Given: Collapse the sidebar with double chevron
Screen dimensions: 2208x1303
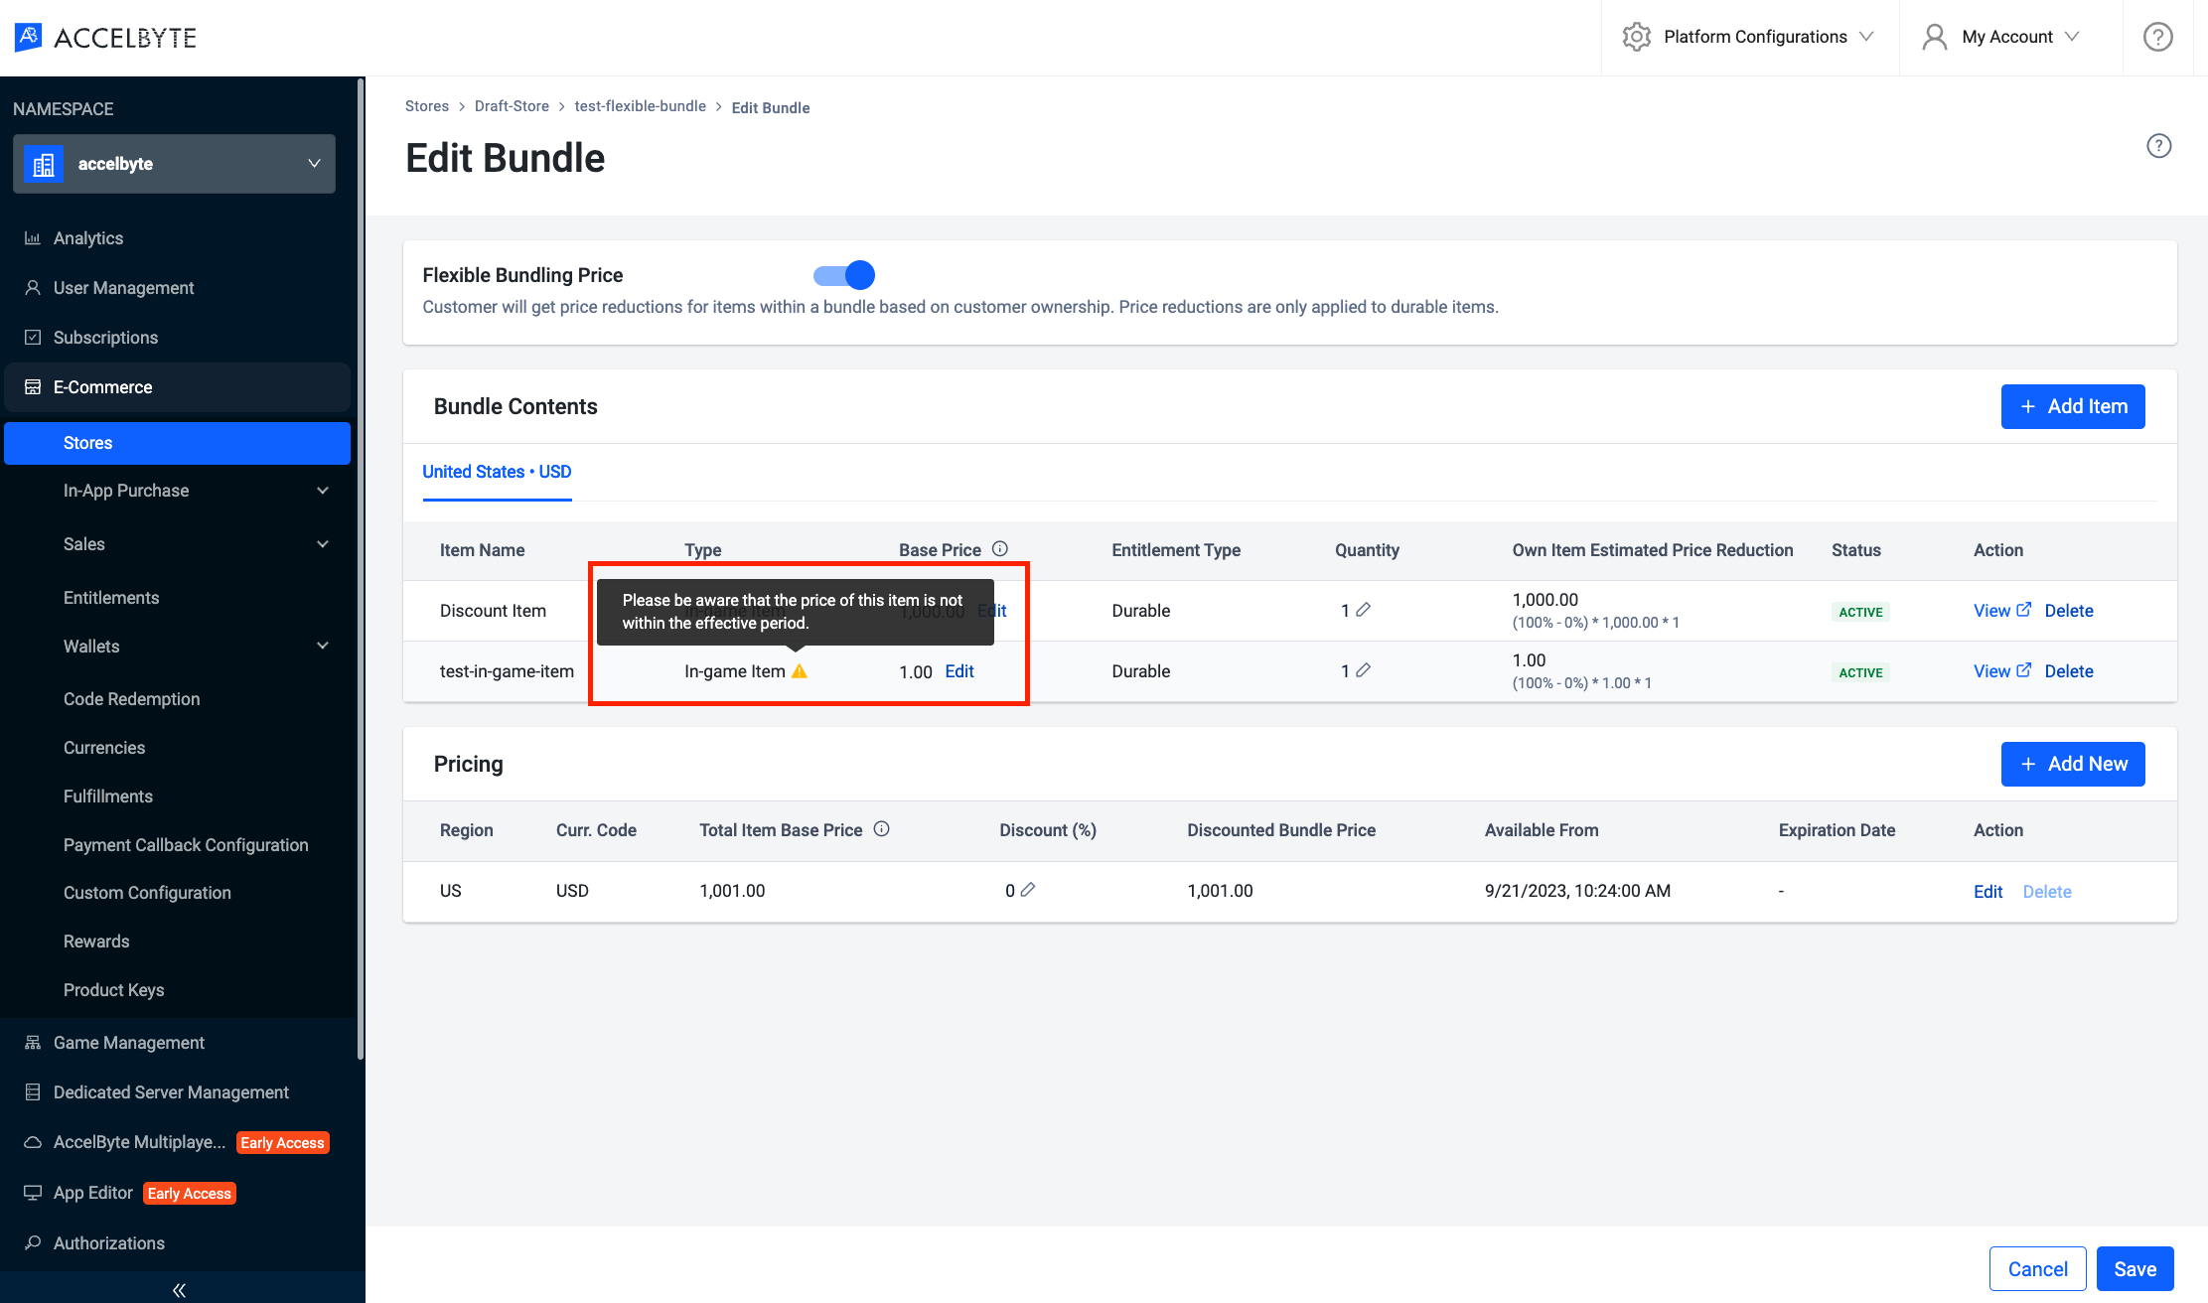Looking at the screenshot, I should 179,1289.
